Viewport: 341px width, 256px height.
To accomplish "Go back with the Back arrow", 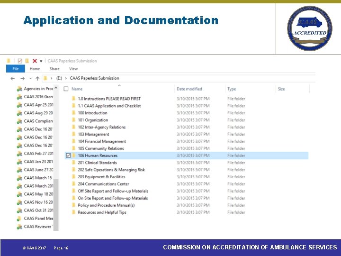I will pyautogui.click(x=13, y=78).
